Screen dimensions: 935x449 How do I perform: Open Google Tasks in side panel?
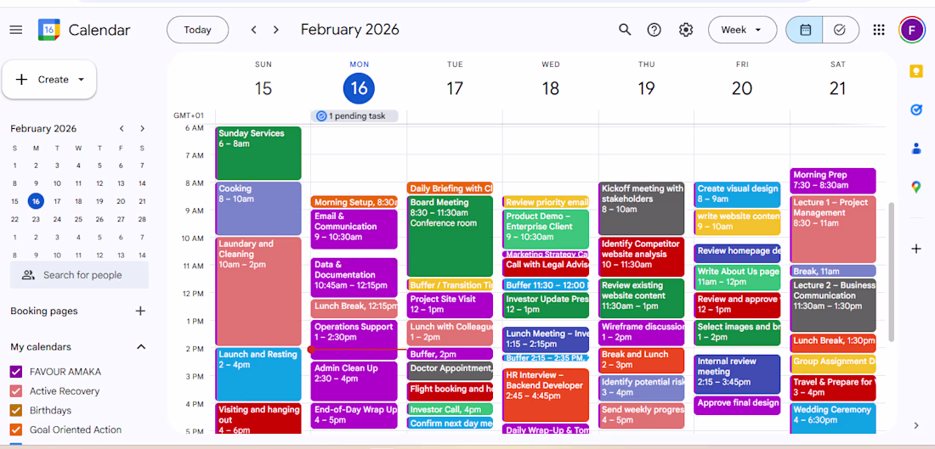coord(916,109)
